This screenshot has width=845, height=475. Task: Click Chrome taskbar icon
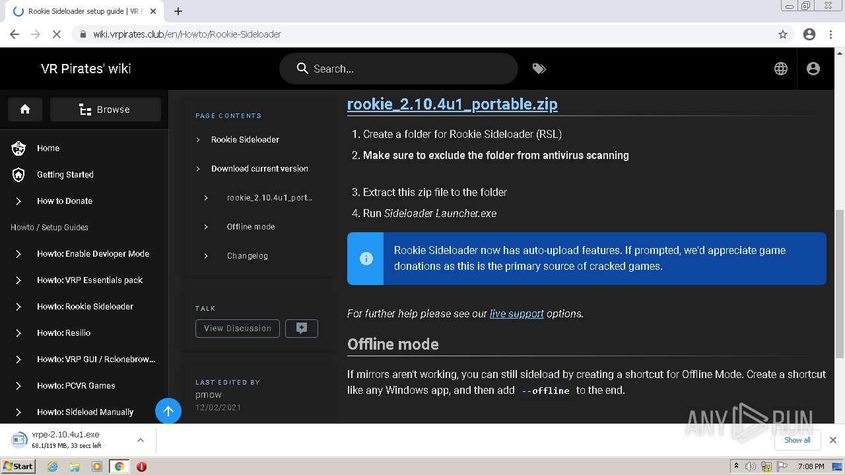pos(119,466)
